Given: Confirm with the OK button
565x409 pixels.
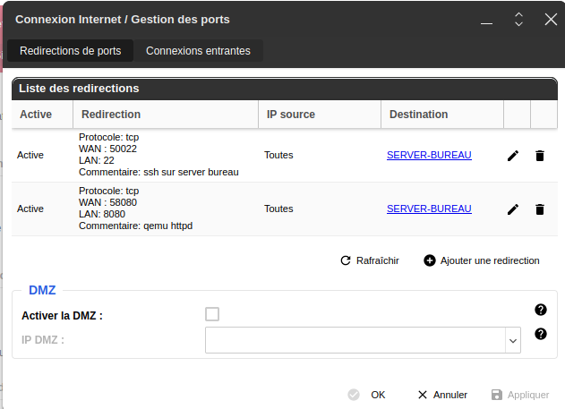Looking at the screenshot, I should click(x=367, y=395).
